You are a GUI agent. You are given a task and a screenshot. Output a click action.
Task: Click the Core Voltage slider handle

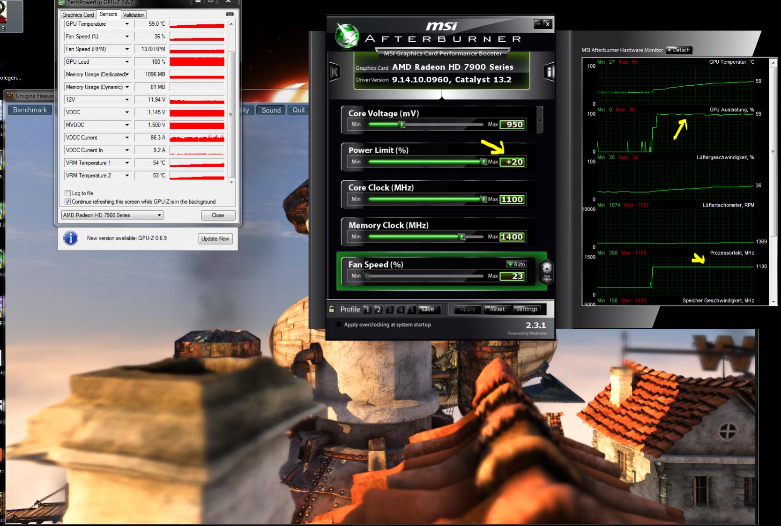pos(402,124)
